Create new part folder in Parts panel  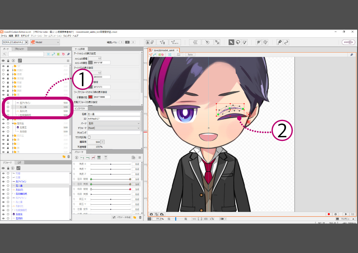64,157
